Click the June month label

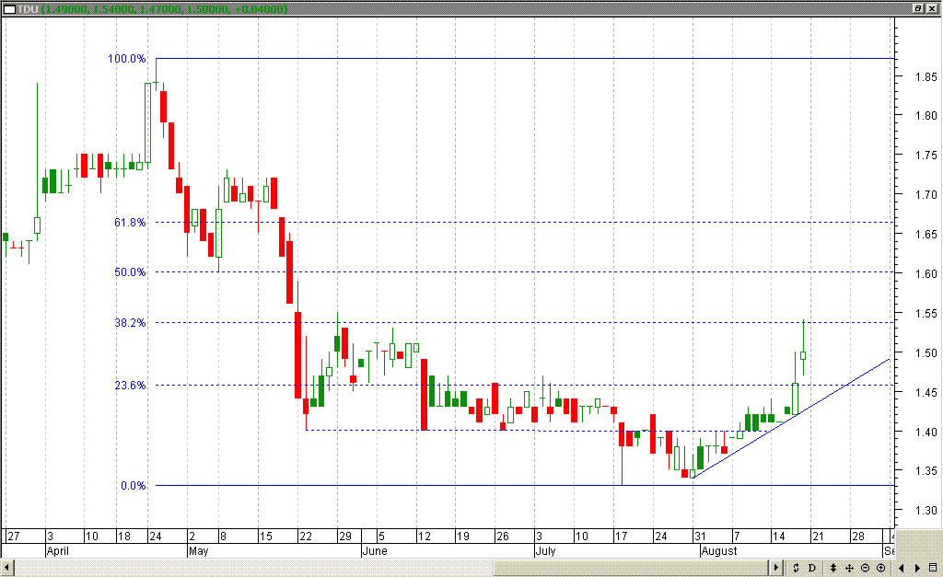(x=375, y=551)
